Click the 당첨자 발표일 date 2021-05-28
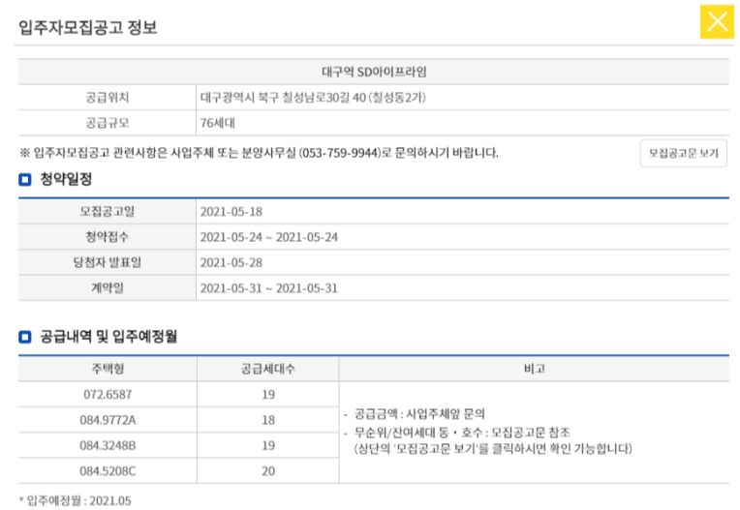Screen dimensions: 740x510 pos(231,262)
